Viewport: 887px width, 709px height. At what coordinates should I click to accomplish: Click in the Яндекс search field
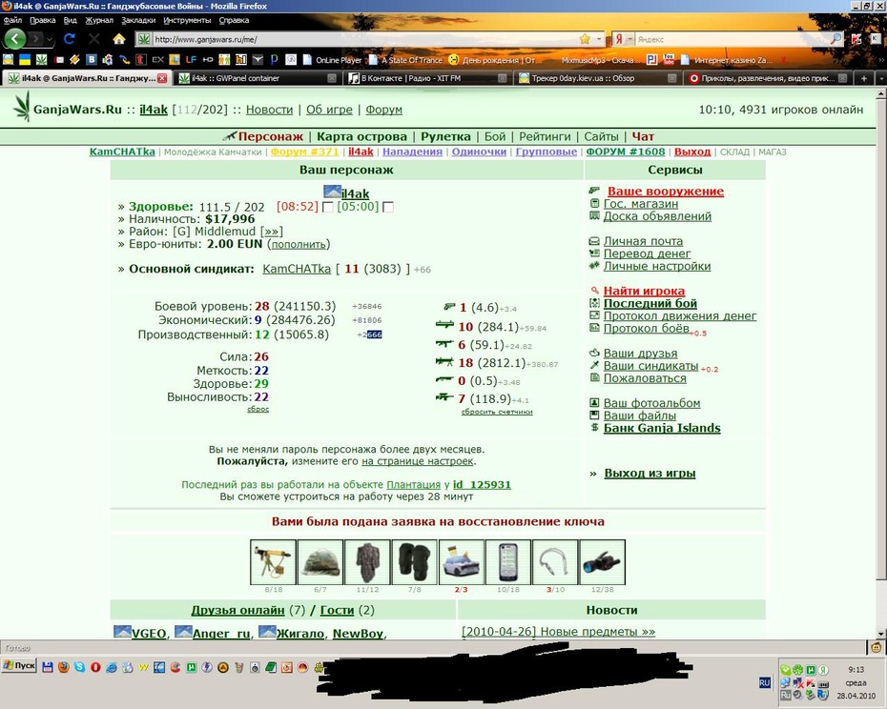[x=732, y=39]
